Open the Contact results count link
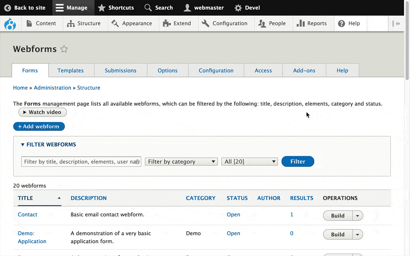The image size is (410, 256). tap(292, 214)
